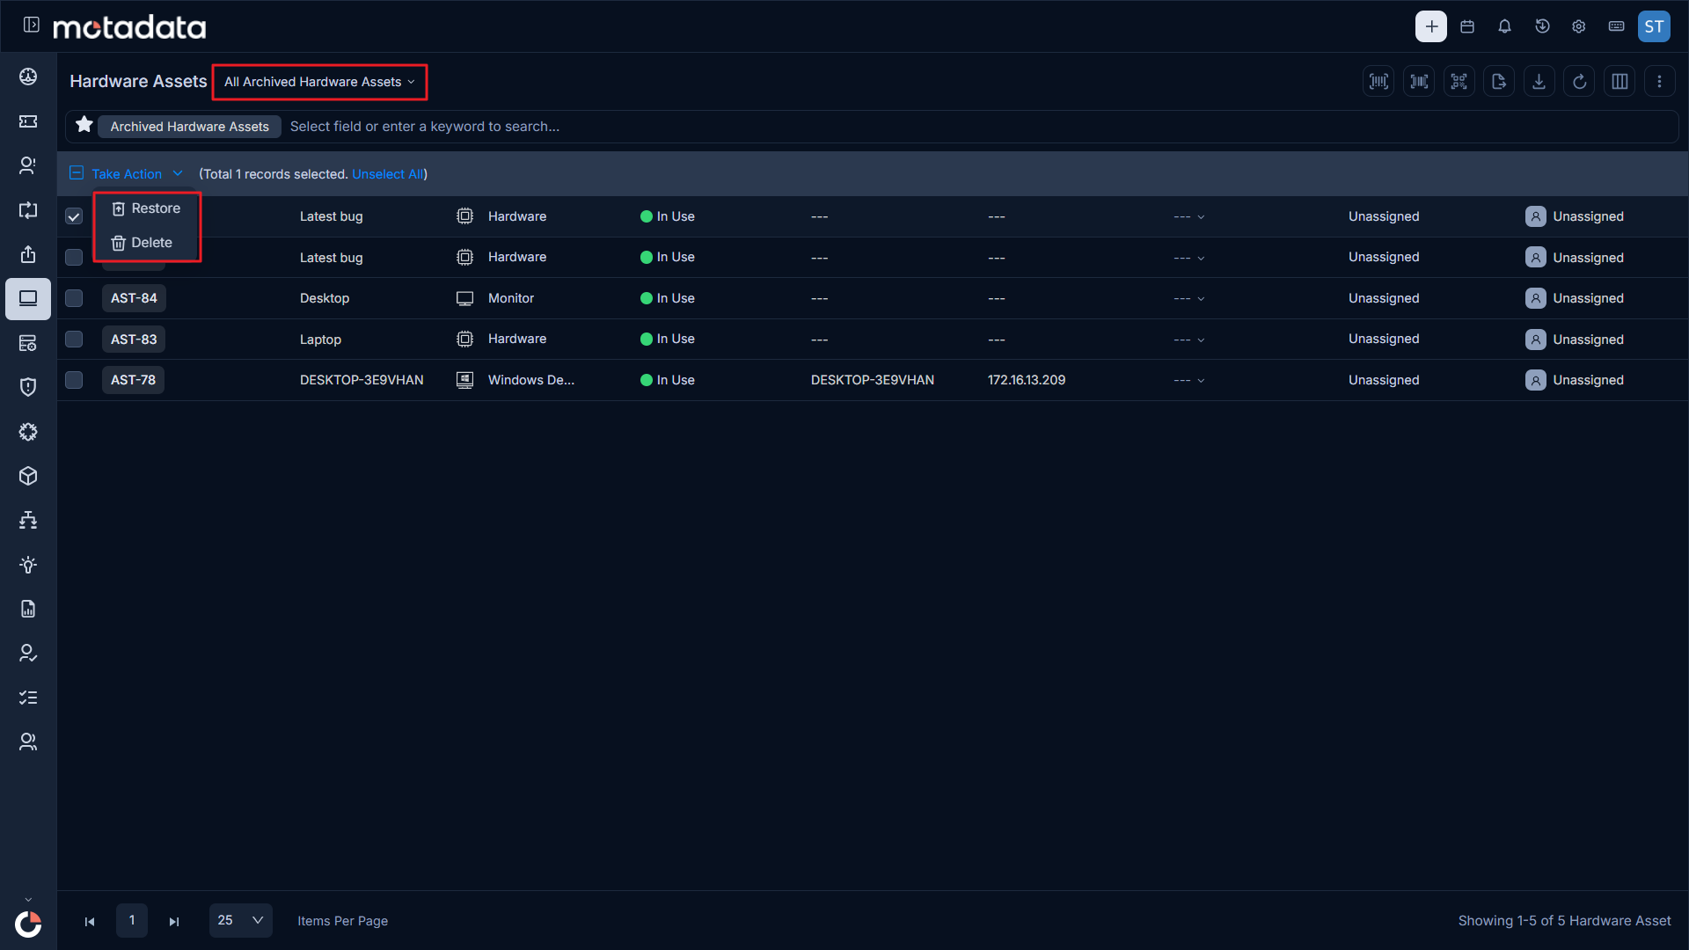
Task: Select the asset monitor icon in sidebar
Action: (28, 299)
